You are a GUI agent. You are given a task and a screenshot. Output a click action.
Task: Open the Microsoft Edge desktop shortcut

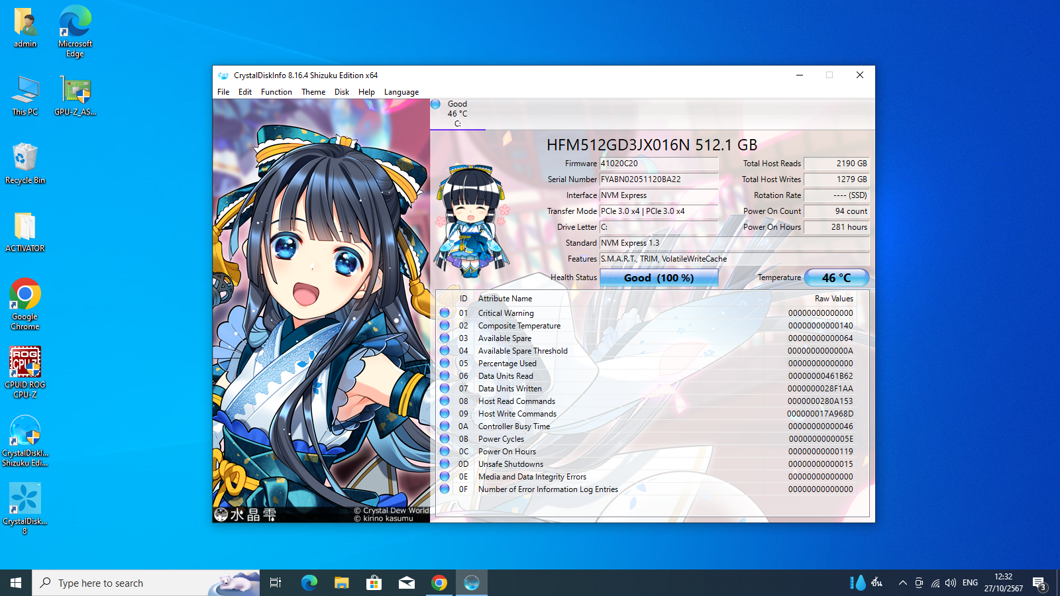point(75,31)
